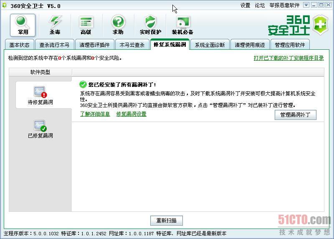Maximize the 360安全卫士 window
Screen dimensions: 334x239
tap(321, 5)
